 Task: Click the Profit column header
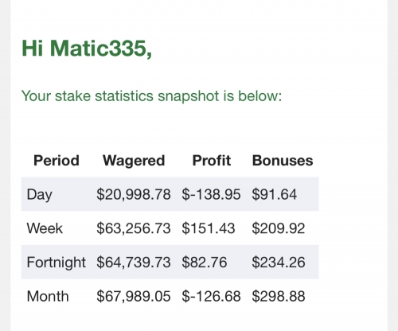(x=212, y=161)
